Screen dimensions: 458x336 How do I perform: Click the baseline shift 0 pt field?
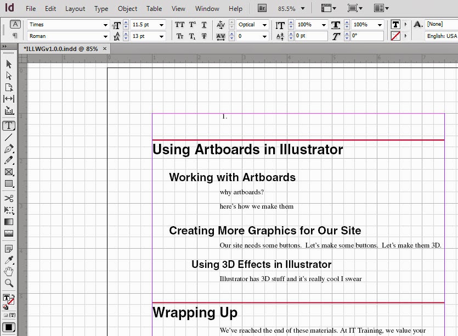(x=311, y=36)
